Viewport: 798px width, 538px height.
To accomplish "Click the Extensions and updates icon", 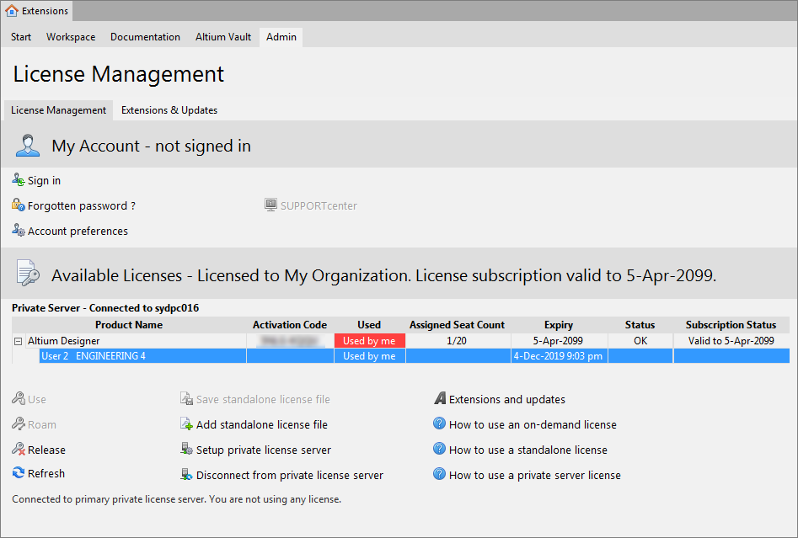I will coord(440,399).
